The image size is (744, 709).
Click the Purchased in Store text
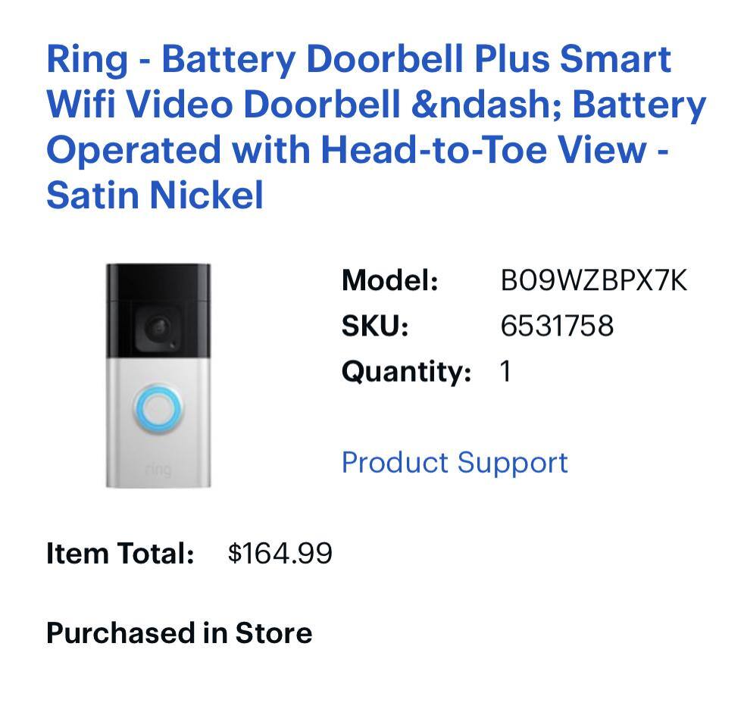pyautogui.click(x=179, y=632)
